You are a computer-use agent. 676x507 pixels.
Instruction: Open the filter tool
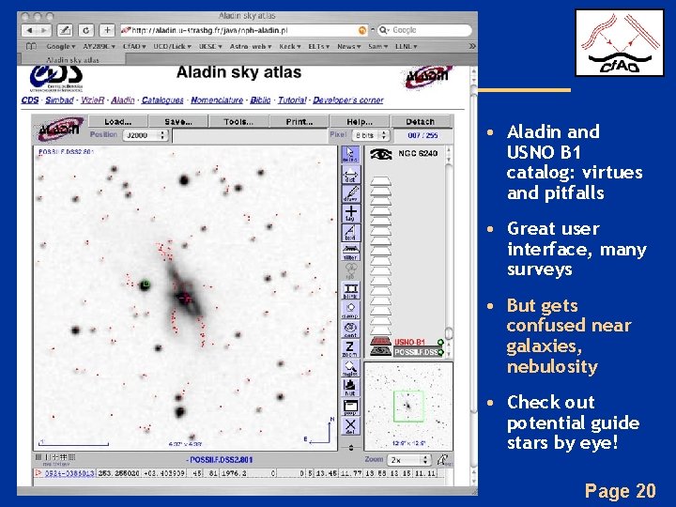350,253
